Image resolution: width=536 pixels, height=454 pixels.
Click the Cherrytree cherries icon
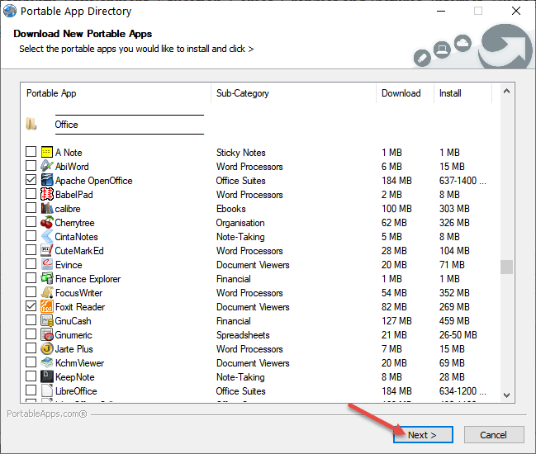[x=47, y=222]
